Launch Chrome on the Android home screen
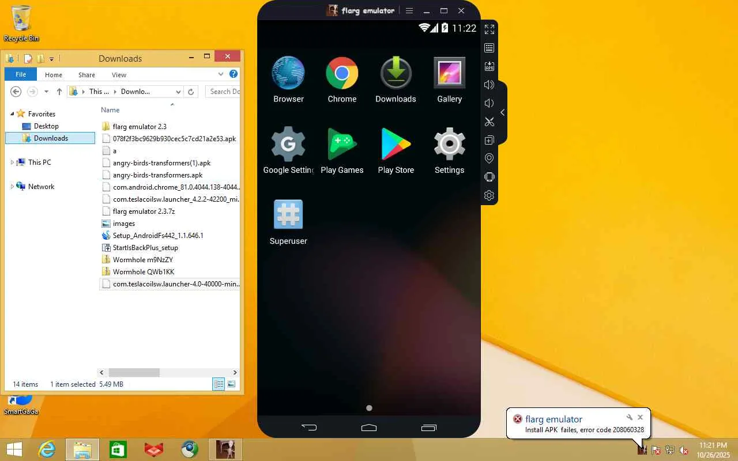Image resolution: width=738 pixels, height=461 pixels. tap(342, 80)
